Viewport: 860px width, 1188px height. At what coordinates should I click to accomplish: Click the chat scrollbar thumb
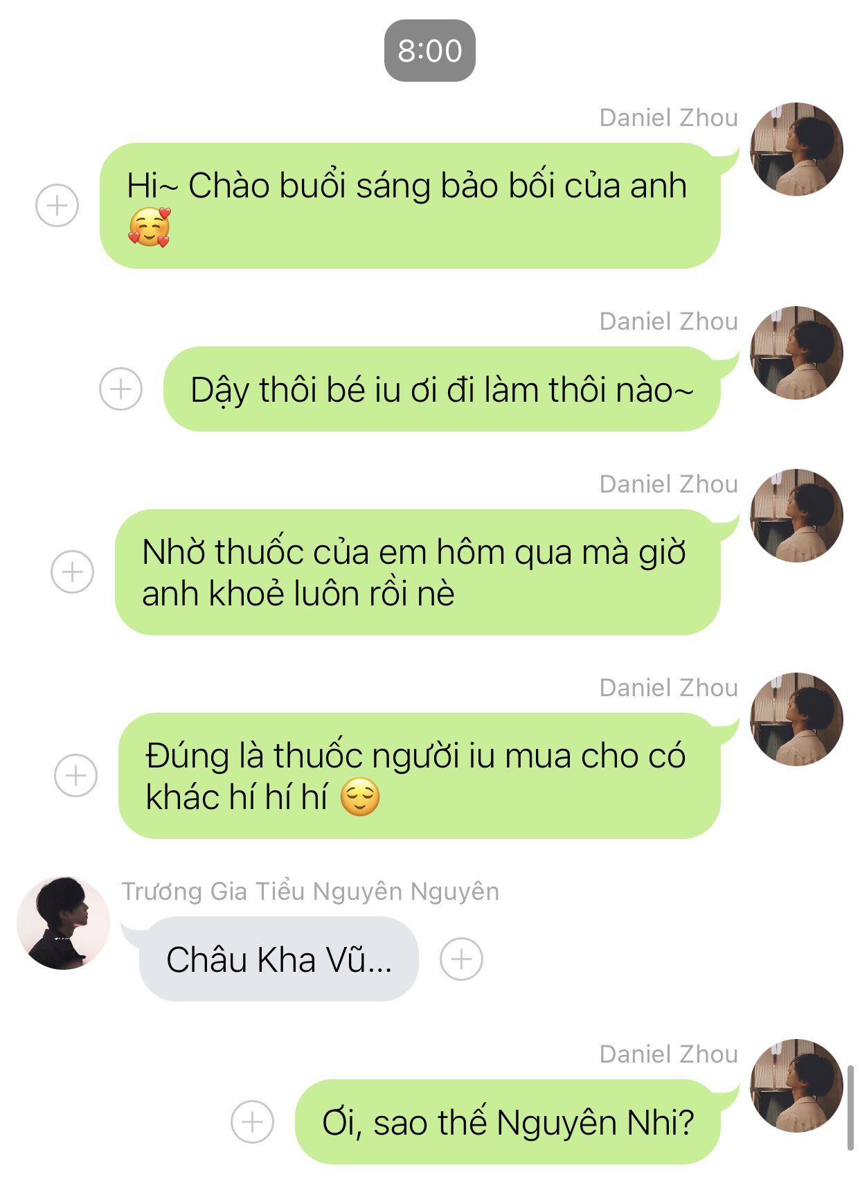pyautogui.click(x=850, y=1108)
